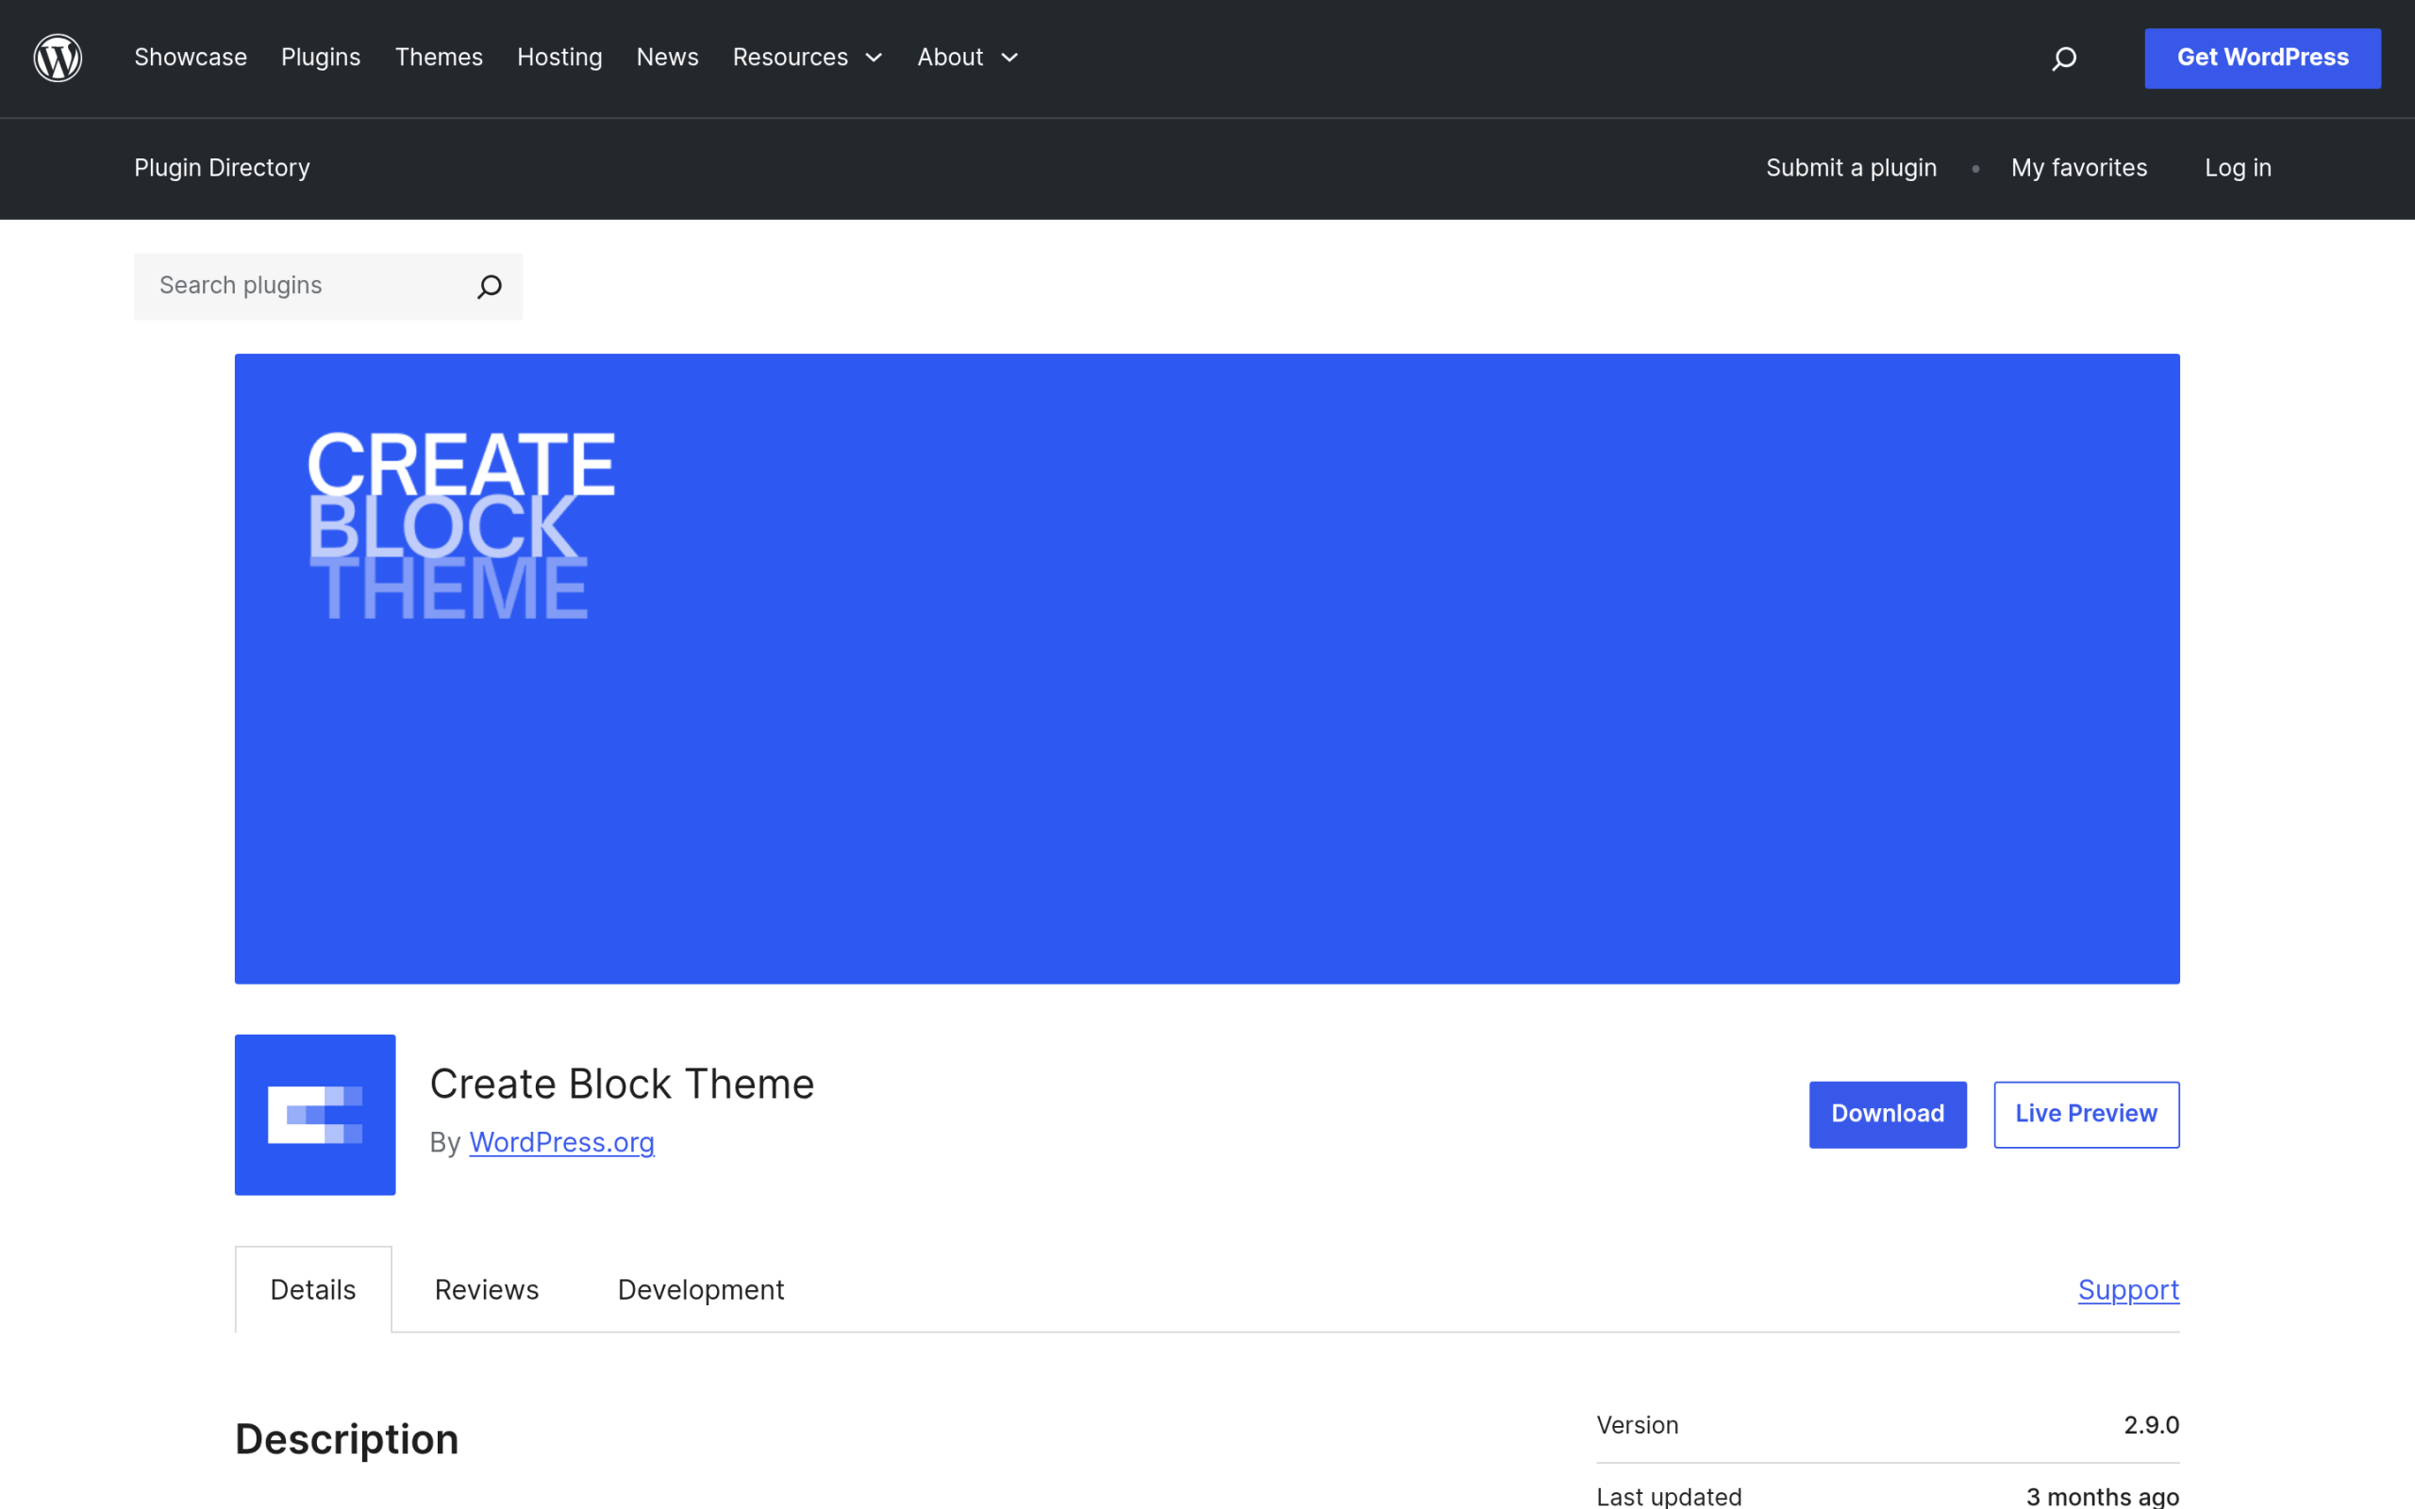Navigate to Hosting

pyautogui.click(x=559, y=58)
